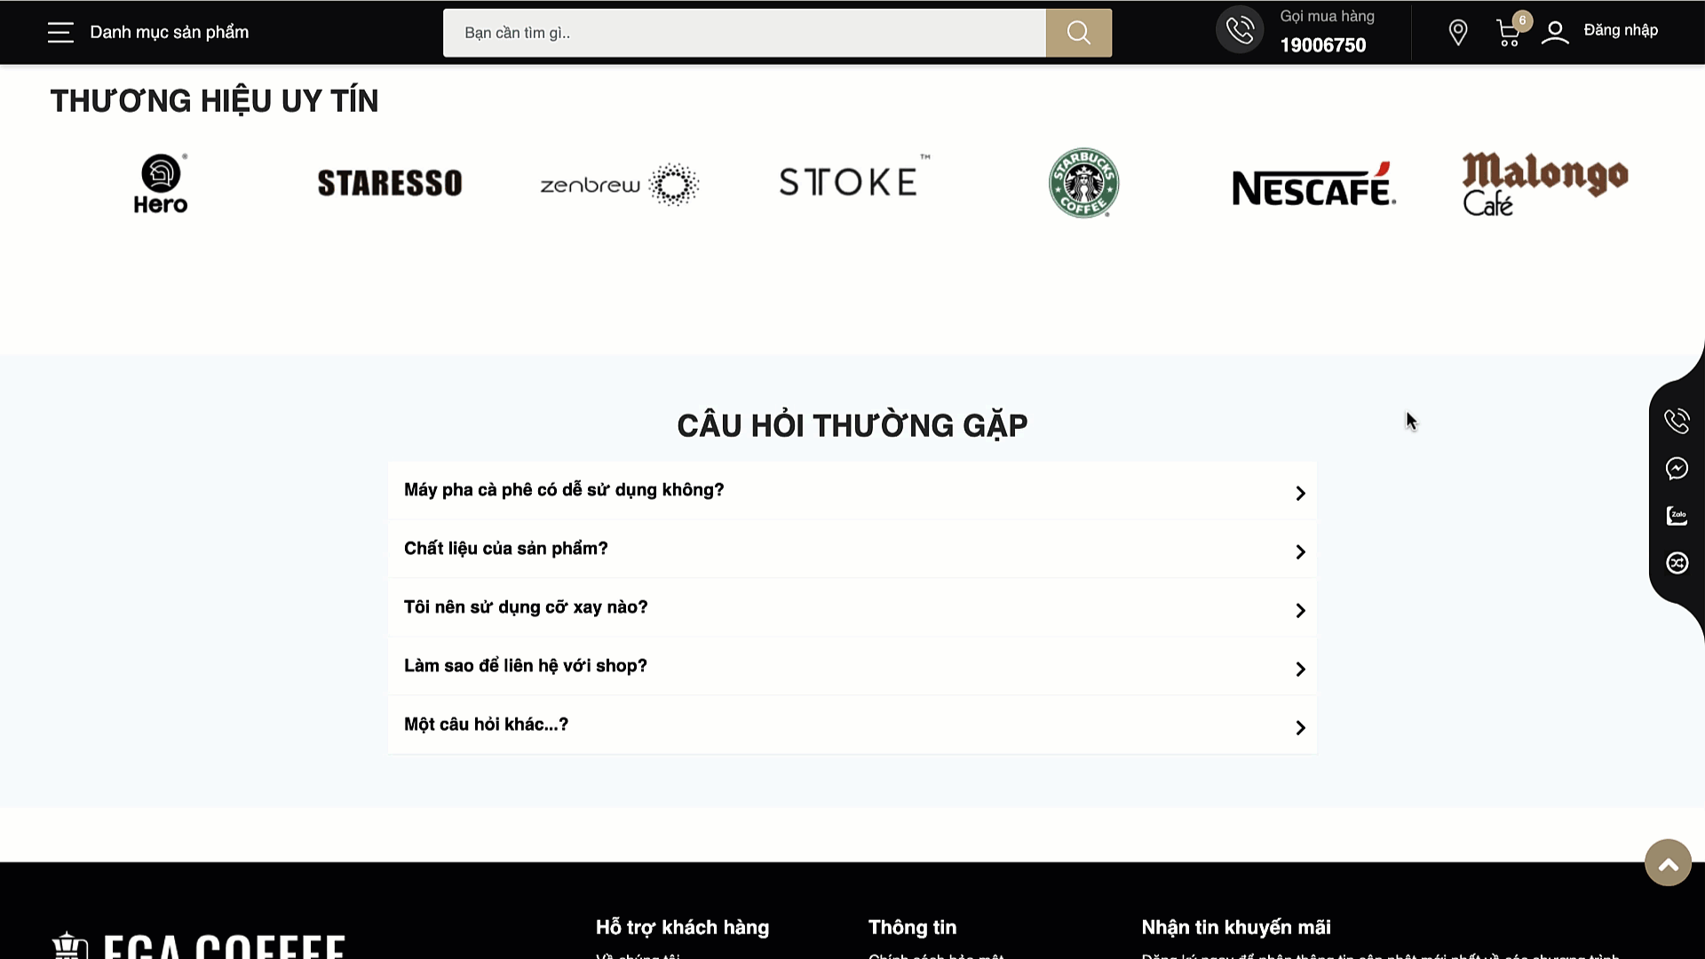Select the STARESSO brand logo
Viewport: 1705px width, 959px height.
tap(390, 183)
